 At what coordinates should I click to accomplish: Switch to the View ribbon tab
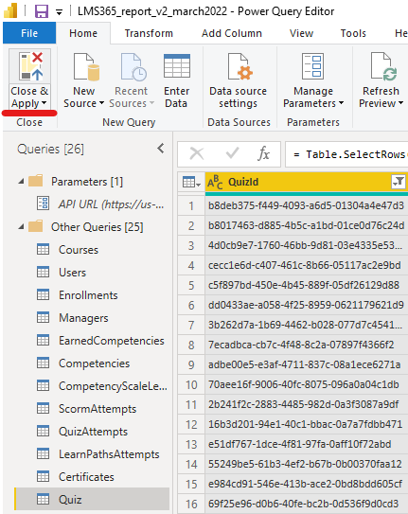coord(301,33)
